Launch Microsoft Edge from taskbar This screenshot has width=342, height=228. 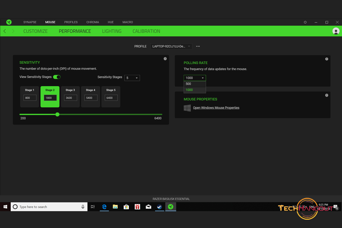(x=104, y=207)
